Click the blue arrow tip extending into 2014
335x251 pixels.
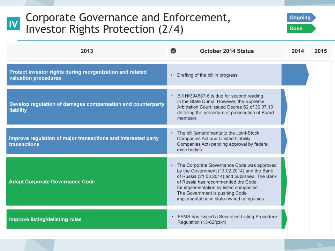tap(295, 75)
